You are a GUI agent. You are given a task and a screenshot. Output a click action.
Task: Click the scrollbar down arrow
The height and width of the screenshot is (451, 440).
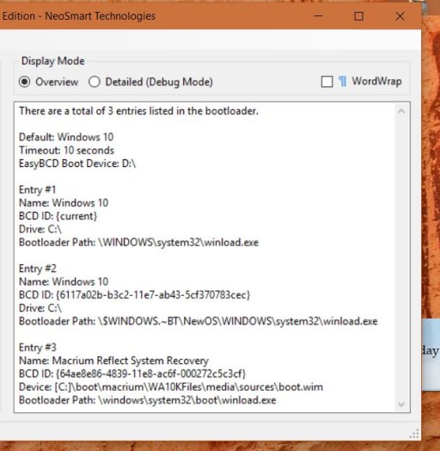click(x=401, y=405)
